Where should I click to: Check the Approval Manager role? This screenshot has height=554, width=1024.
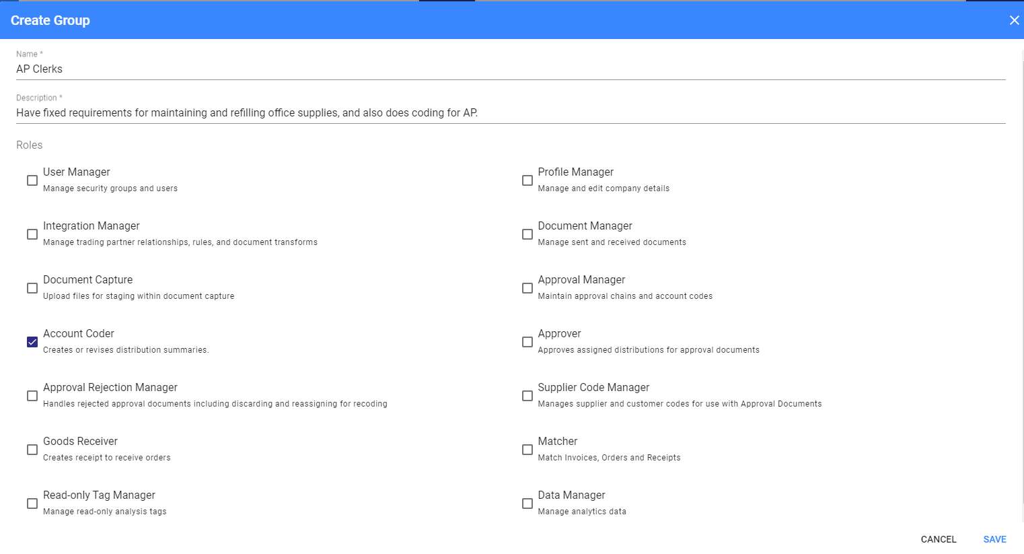coord(527,288)
